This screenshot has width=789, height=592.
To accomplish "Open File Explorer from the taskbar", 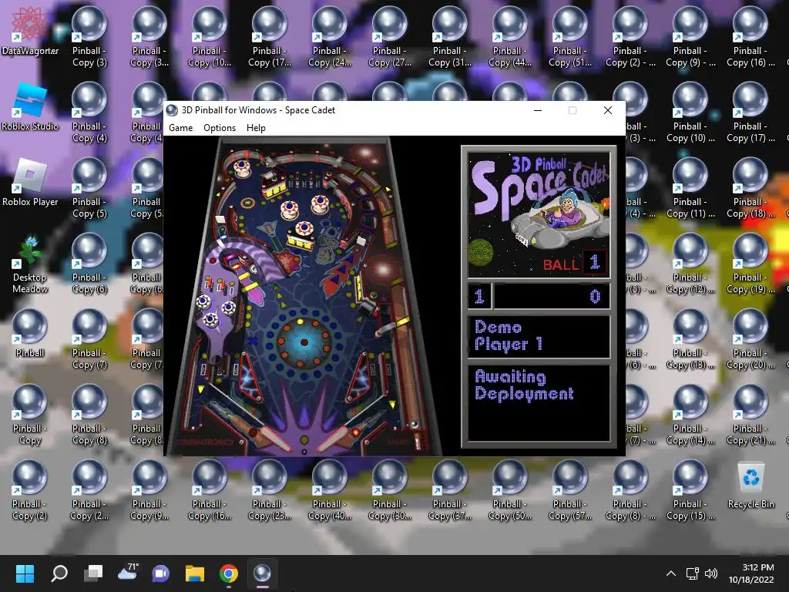I will (x=195, y=573).
